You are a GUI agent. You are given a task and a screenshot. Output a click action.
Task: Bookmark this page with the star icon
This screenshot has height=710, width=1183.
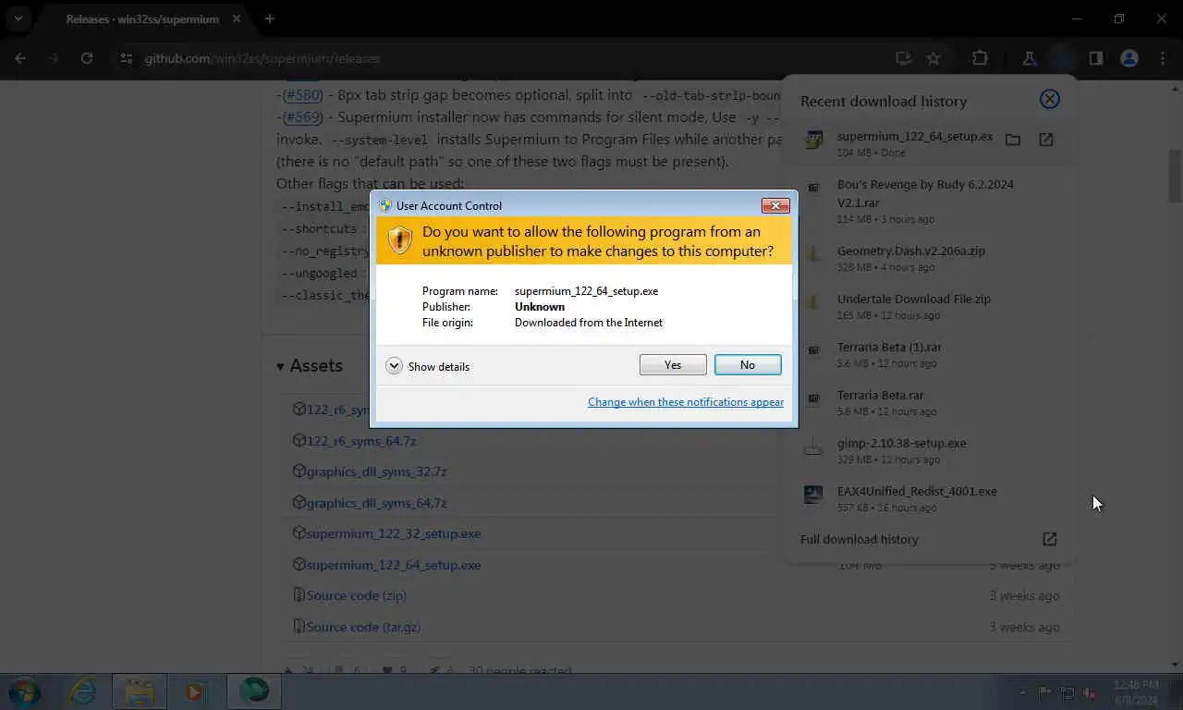click(x=933, y=58)
